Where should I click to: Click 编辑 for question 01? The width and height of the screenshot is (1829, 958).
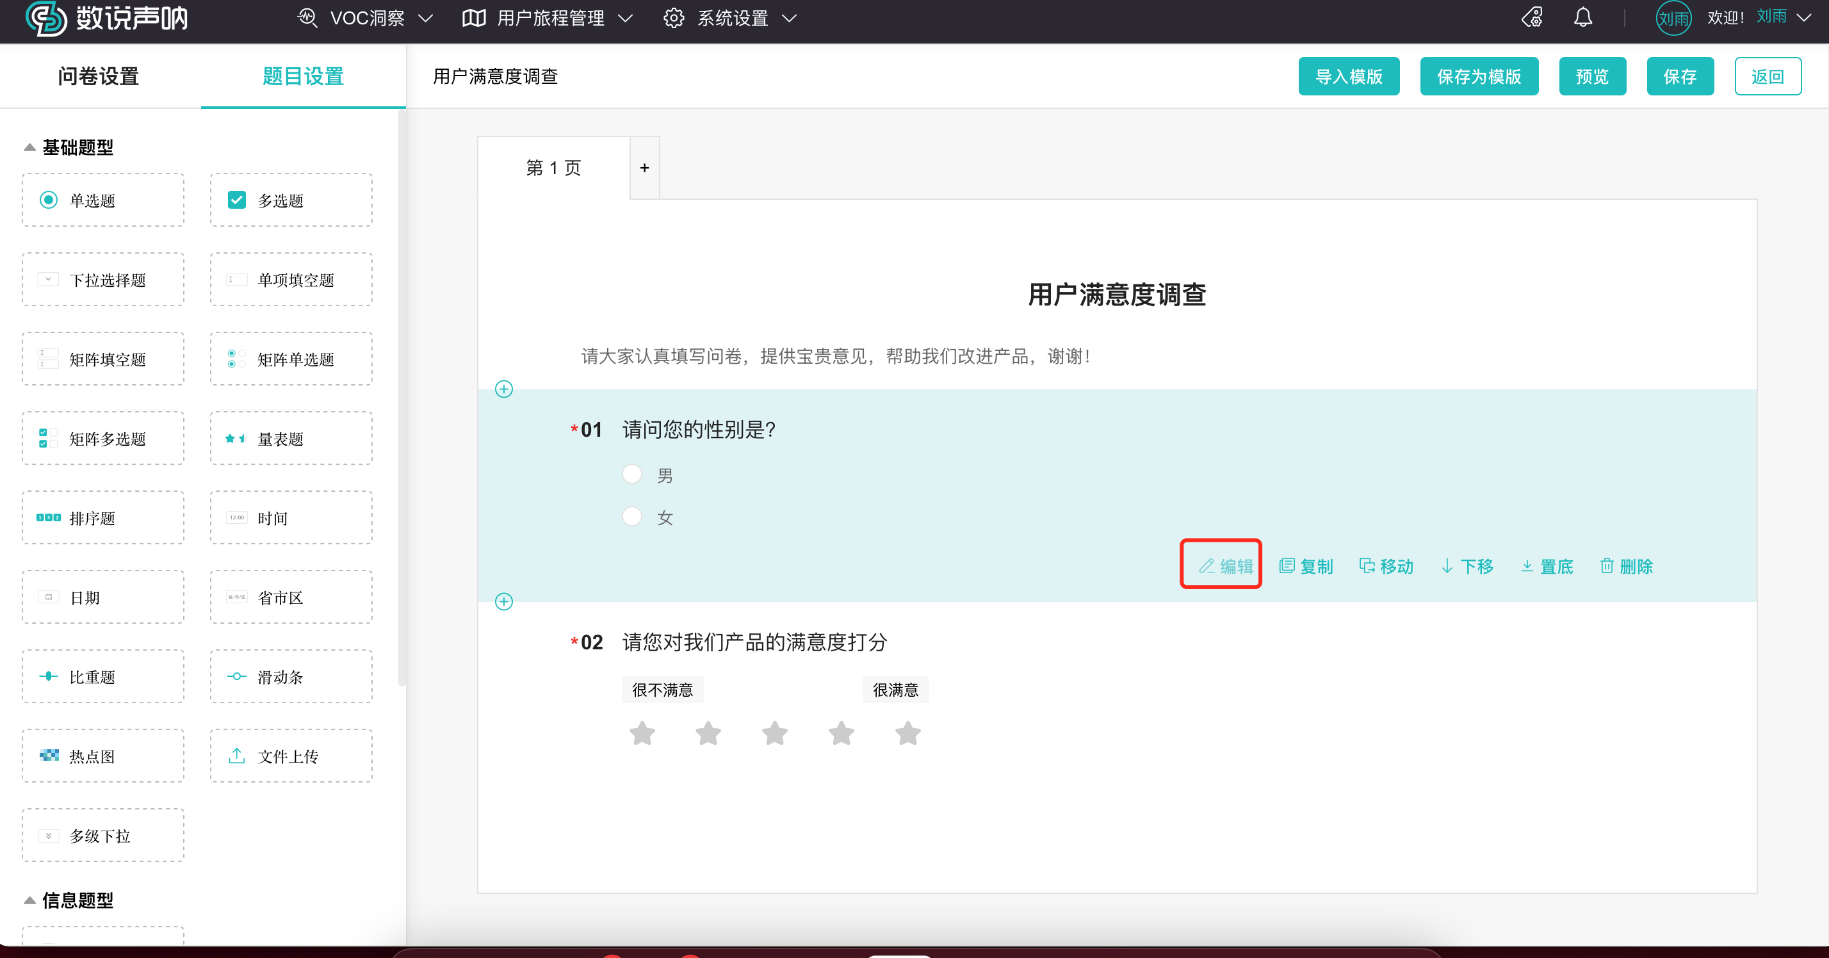pos(1226,567)
